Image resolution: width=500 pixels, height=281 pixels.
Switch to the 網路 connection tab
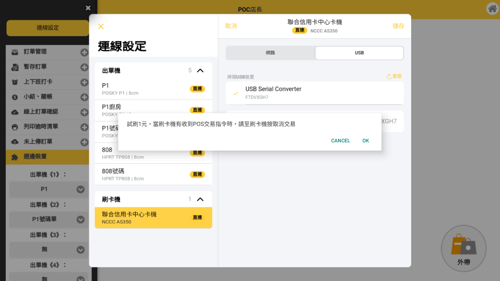click(x=271, y=53)
